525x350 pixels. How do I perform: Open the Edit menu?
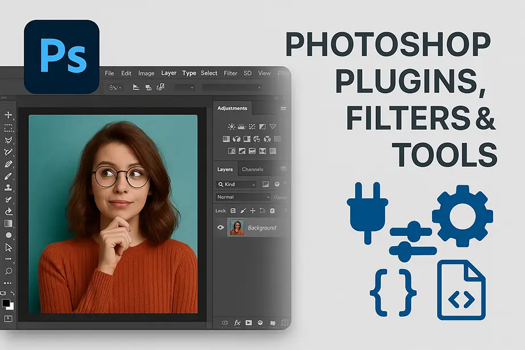[x=126, y=73]
